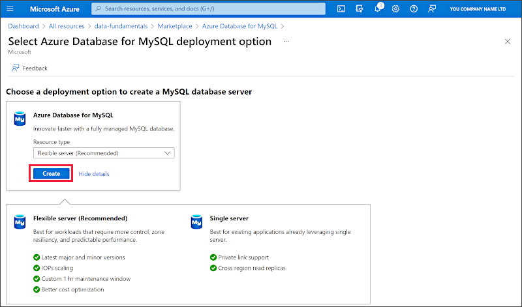The height and width of the screenshot is (307, 522).
Task: Click the green check beside Custom 1 hr maintenance window
Action: [37, 279]
